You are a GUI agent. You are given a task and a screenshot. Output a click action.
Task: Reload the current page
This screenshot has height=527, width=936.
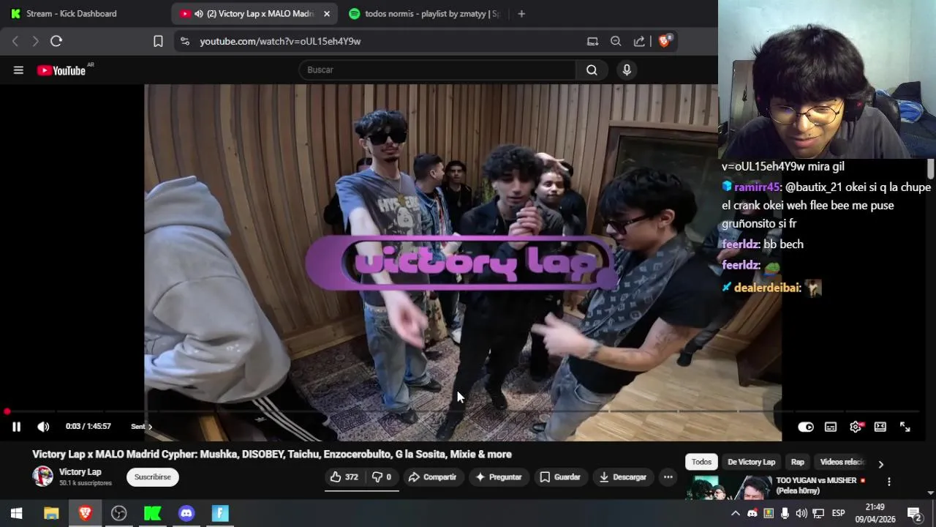pos(56,41)
